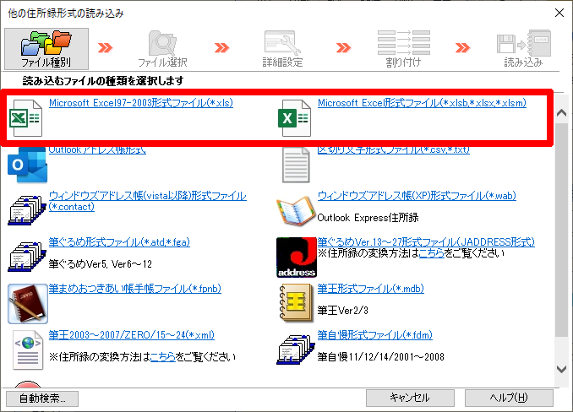The image size is (573, 412).
Task: Click 筆ぐるめVer5, Ver6～12 text
Action: click(x=101, y=264)
